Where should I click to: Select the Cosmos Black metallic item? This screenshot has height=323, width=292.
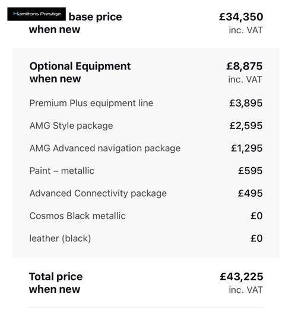click(x=78, y=216)
